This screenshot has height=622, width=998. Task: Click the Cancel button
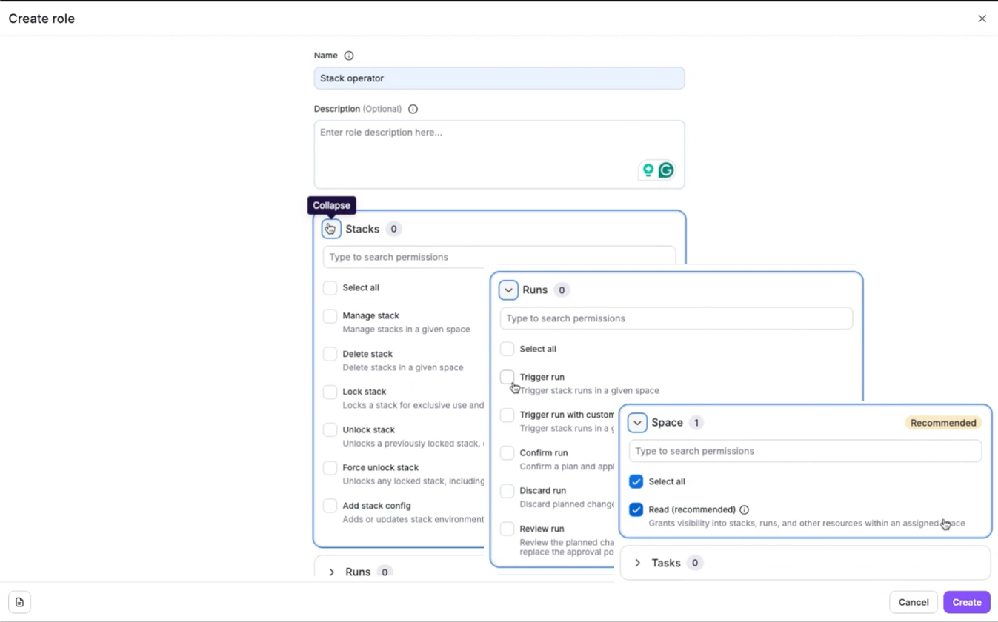(913, 602)
